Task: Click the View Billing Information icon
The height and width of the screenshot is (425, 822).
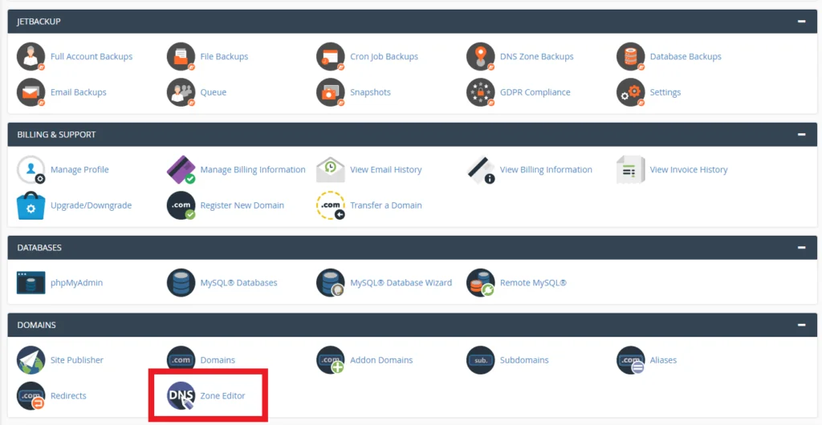Action: (x=481, y=169)
